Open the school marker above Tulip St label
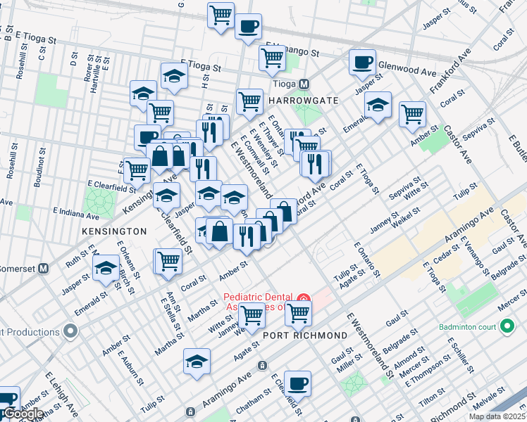527x422 pixels. click(197, 362)
